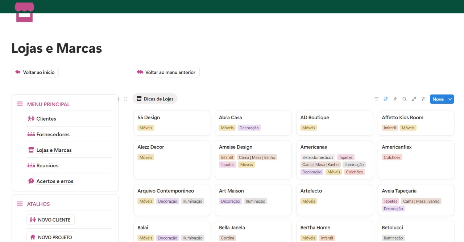Open the Abra Casa card

point(253,123)
